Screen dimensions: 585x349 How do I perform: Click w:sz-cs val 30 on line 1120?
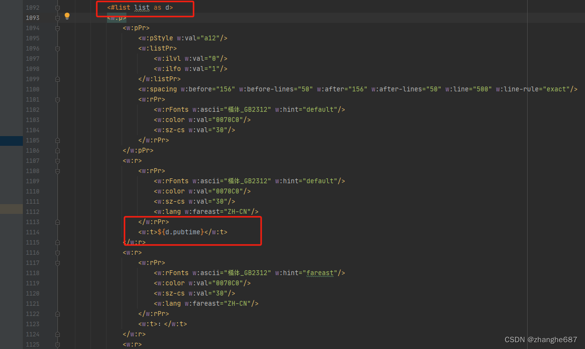click(195, 294)
